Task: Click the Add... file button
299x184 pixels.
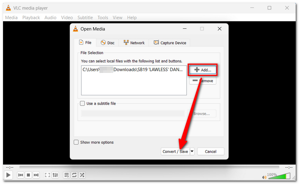Action: (x=203, y=70)
